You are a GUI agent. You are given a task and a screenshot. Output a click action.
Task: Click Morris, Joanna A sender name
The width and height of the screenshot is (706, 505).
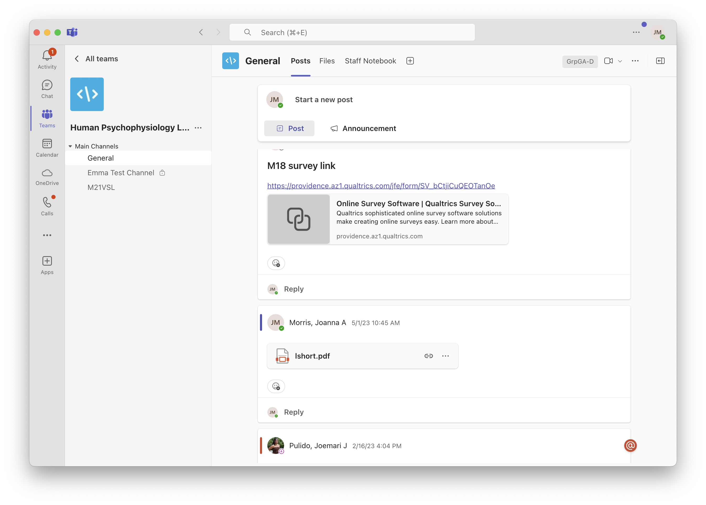[317, 322]
